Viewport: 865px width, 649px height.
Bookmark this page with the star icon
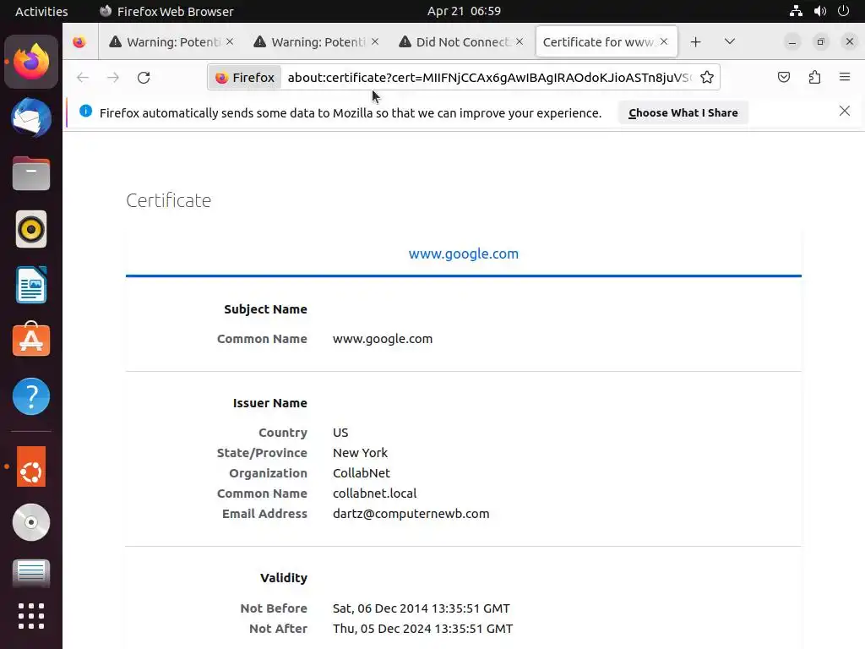pyautogui.click(x=707, y=77)
